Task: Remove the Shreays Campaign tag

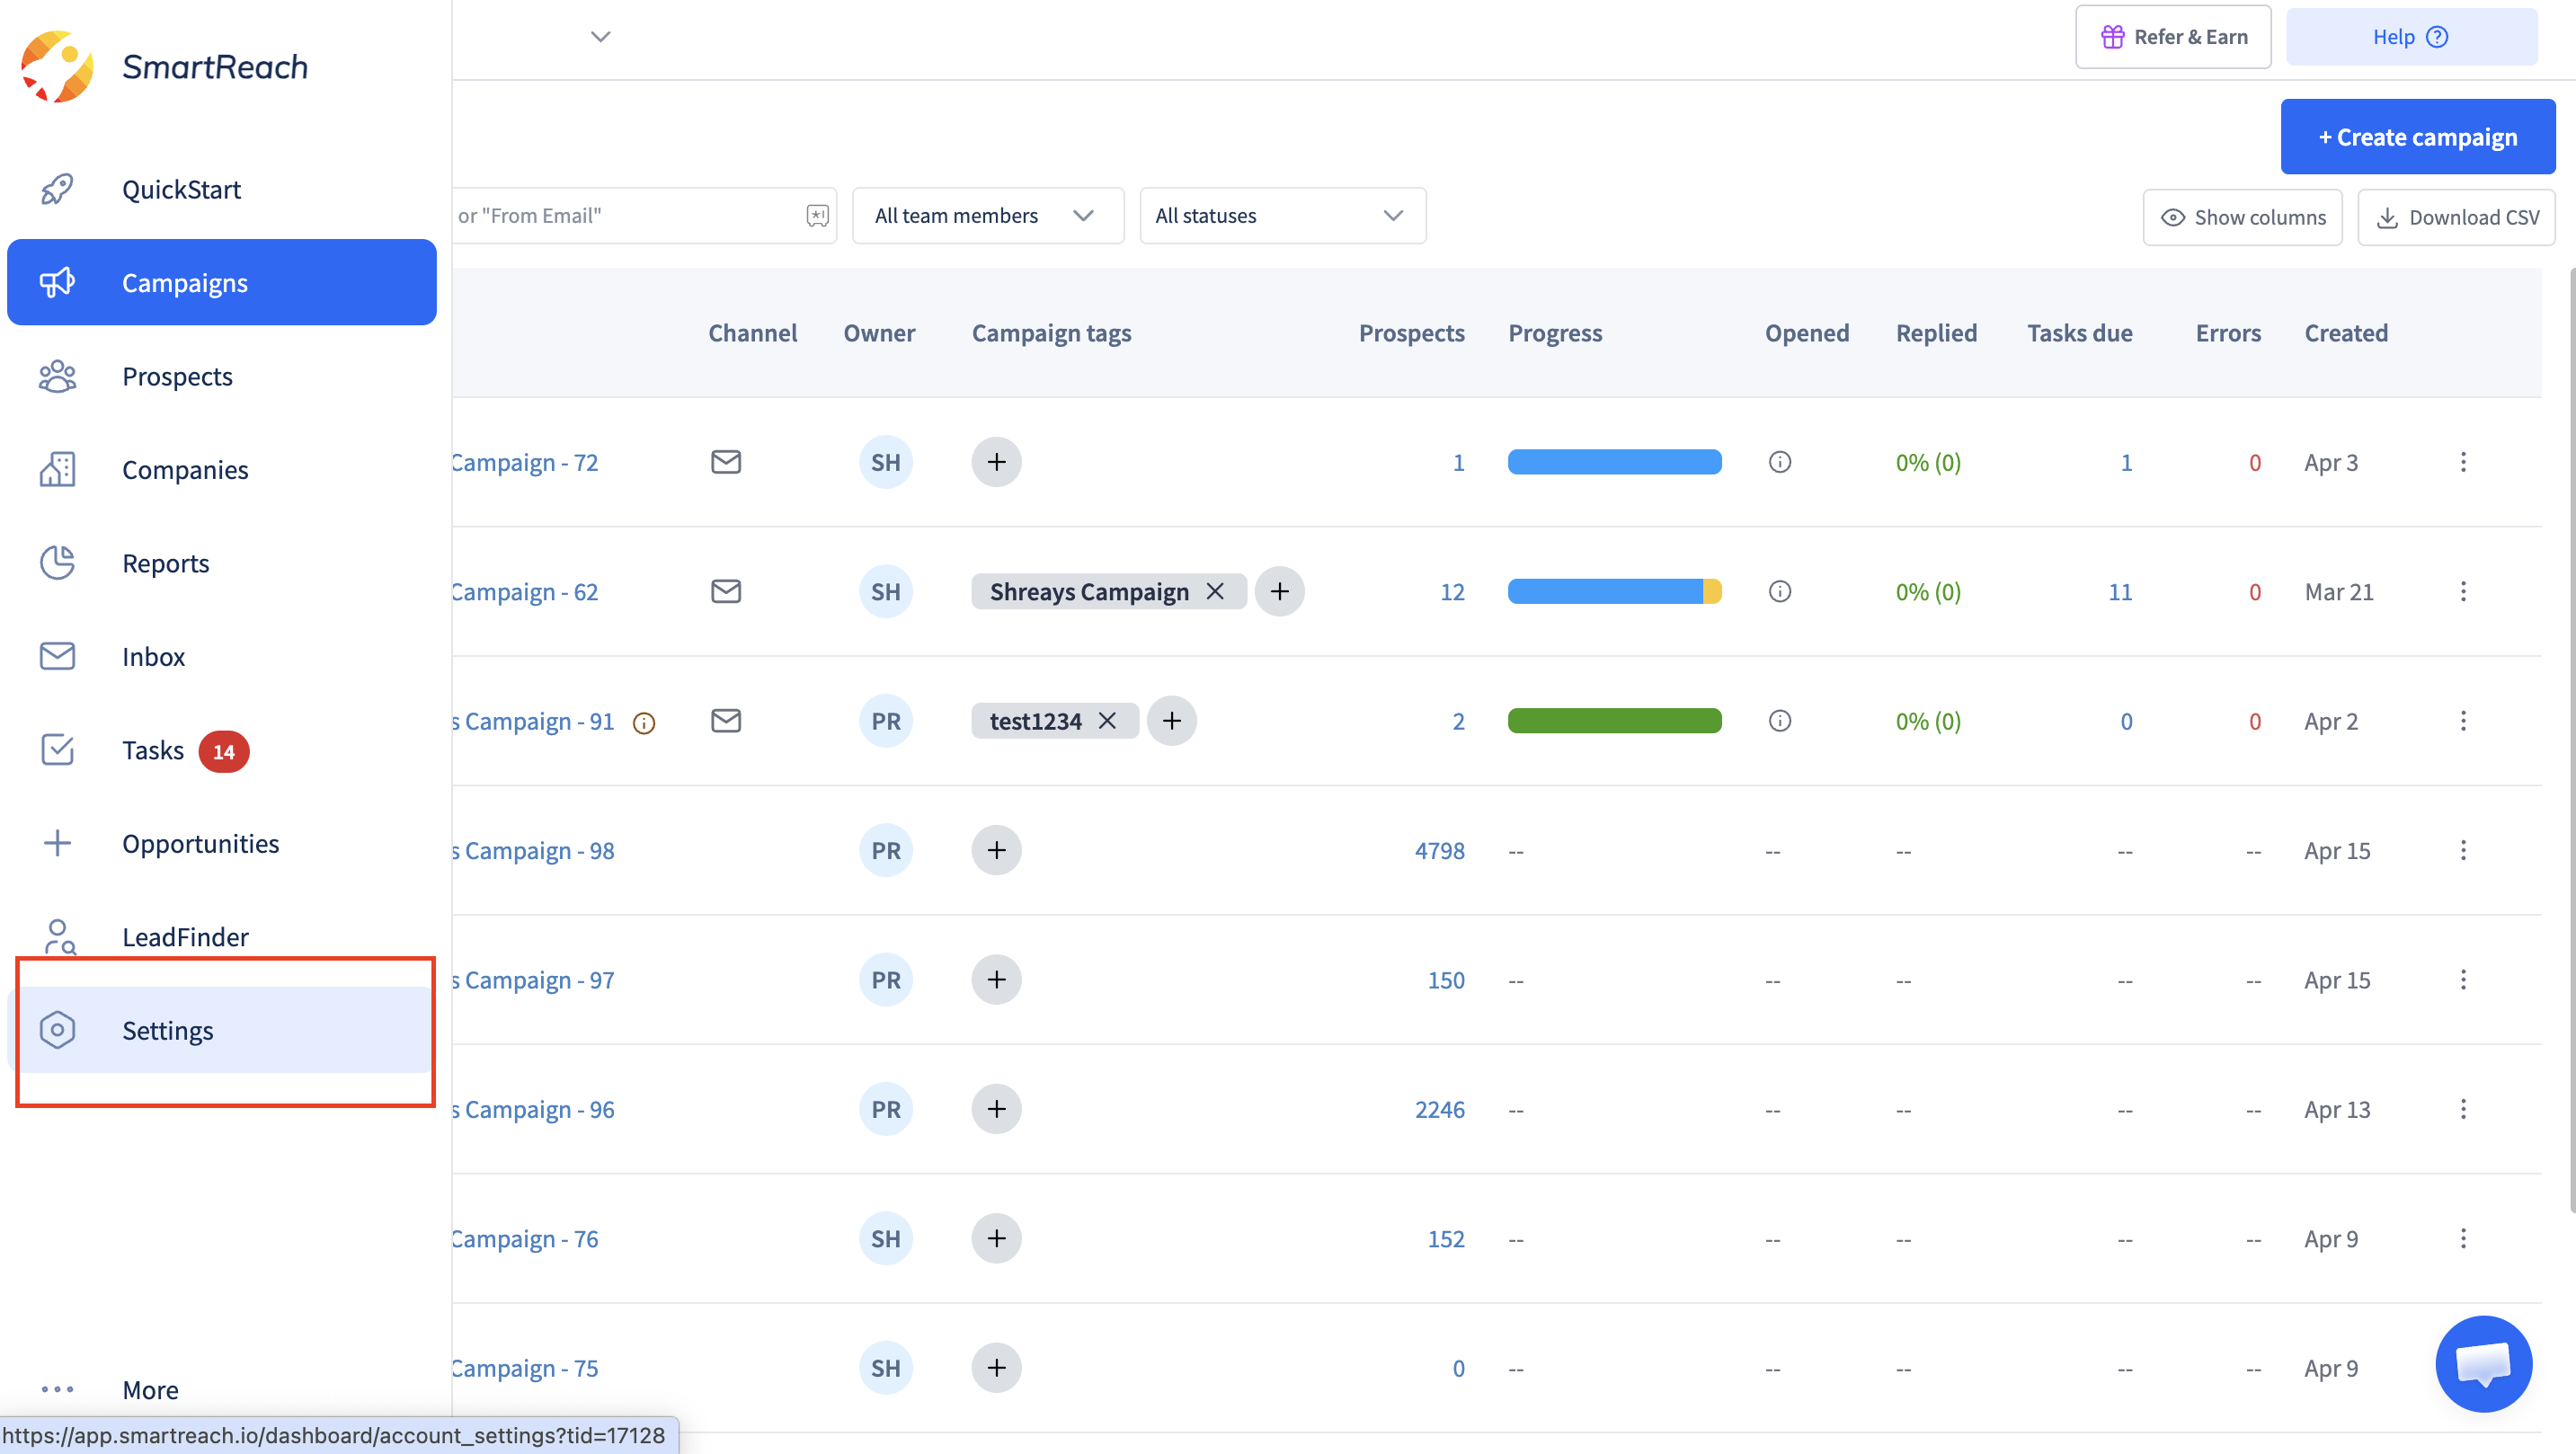Action: click(1215, 591)
